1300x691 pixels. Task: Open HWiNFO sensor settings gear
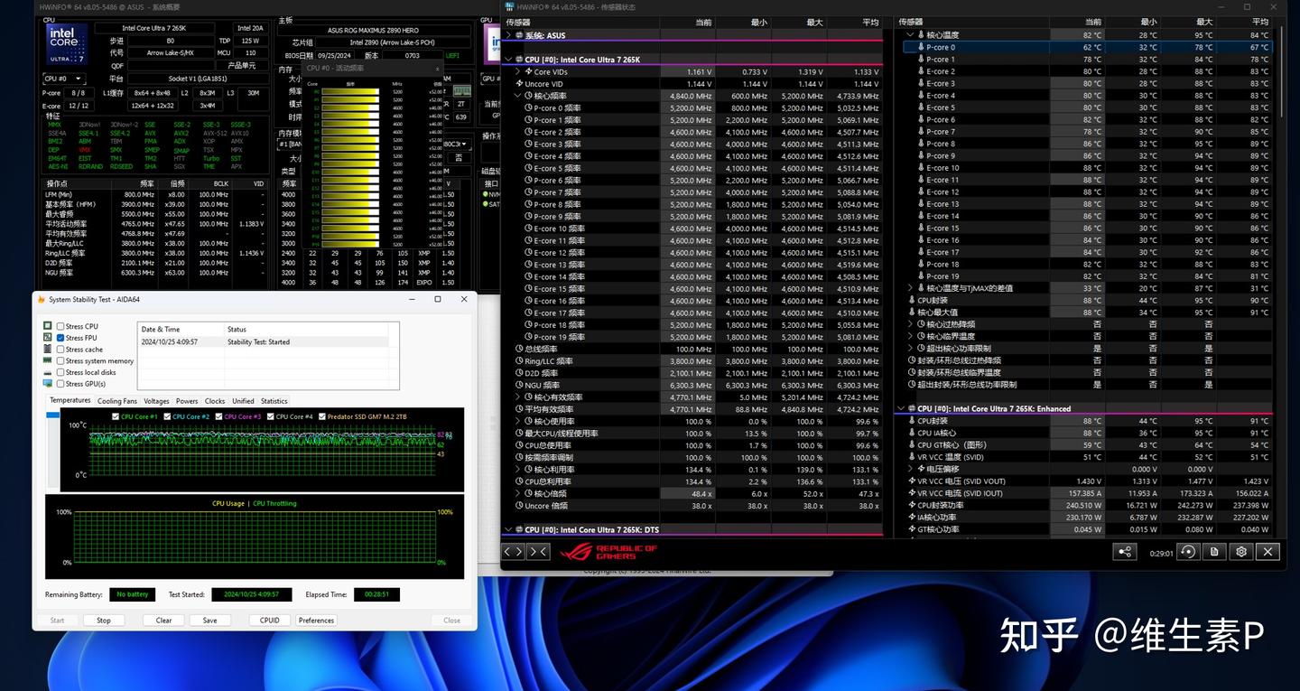coord(1241,552)
